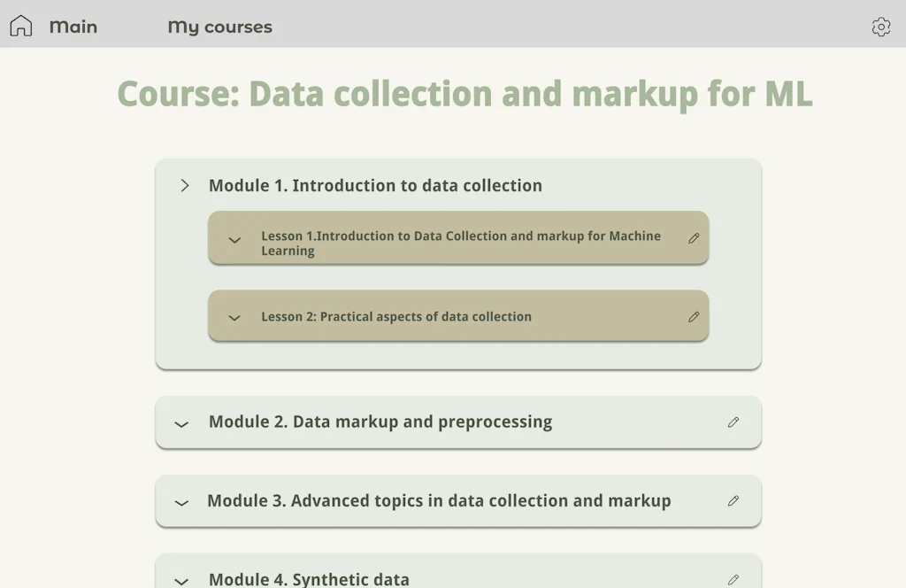Switch to My courses

(219, 27)
